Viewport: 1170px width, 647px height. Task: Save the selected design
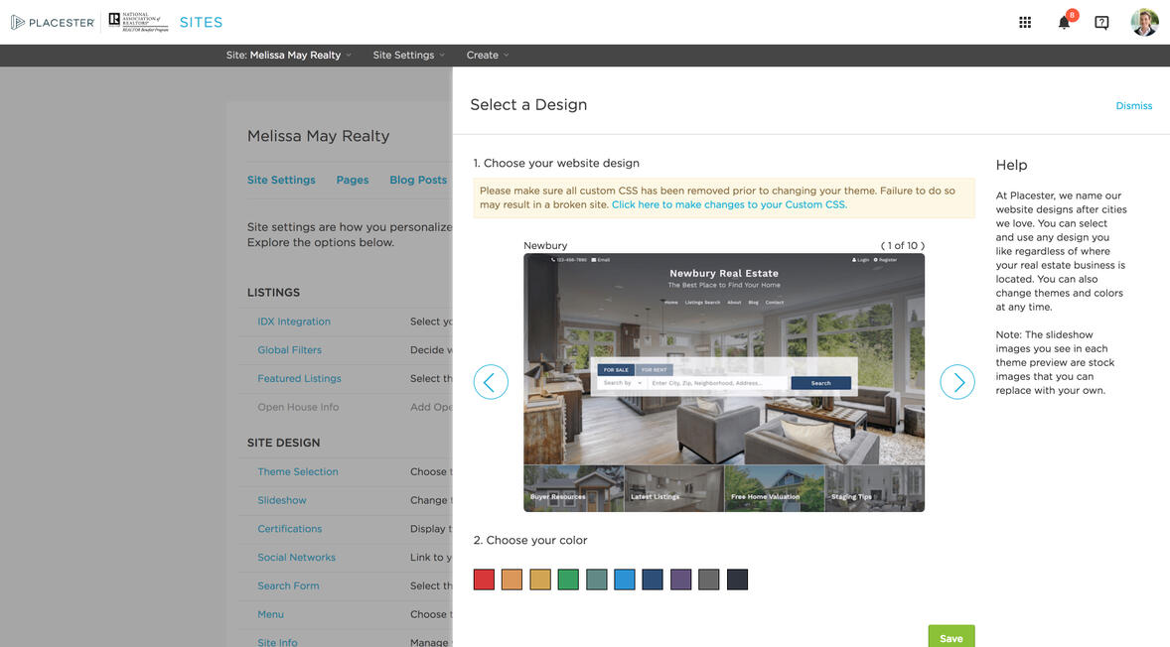pos(950,638)
